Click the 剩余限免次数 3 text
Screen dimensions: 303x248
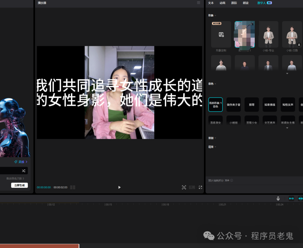click(15, 179)
